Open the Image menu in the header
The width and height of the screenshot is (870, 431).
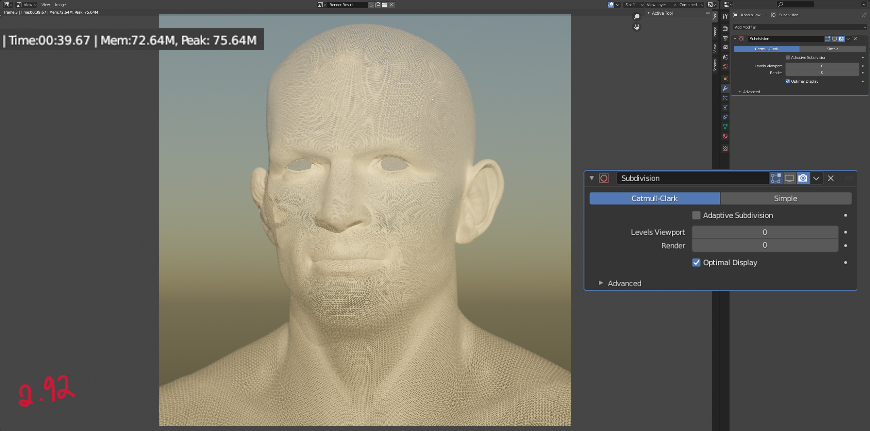tap(61, 5)
